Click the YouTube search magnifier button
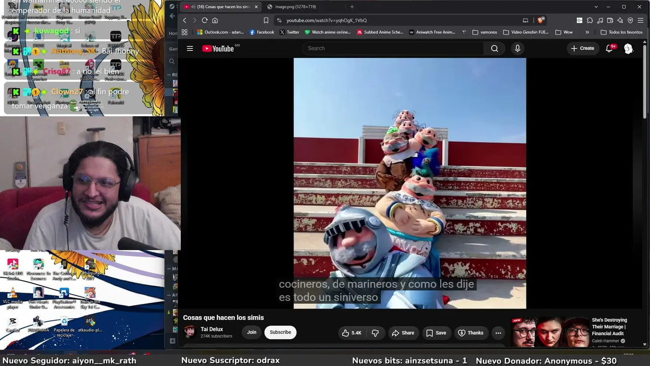 (x=495, y=48)
